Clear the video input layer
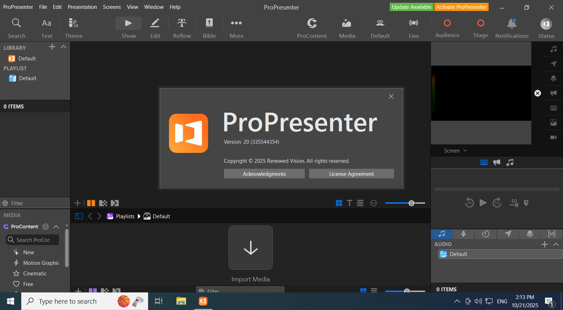 (553, 137)
